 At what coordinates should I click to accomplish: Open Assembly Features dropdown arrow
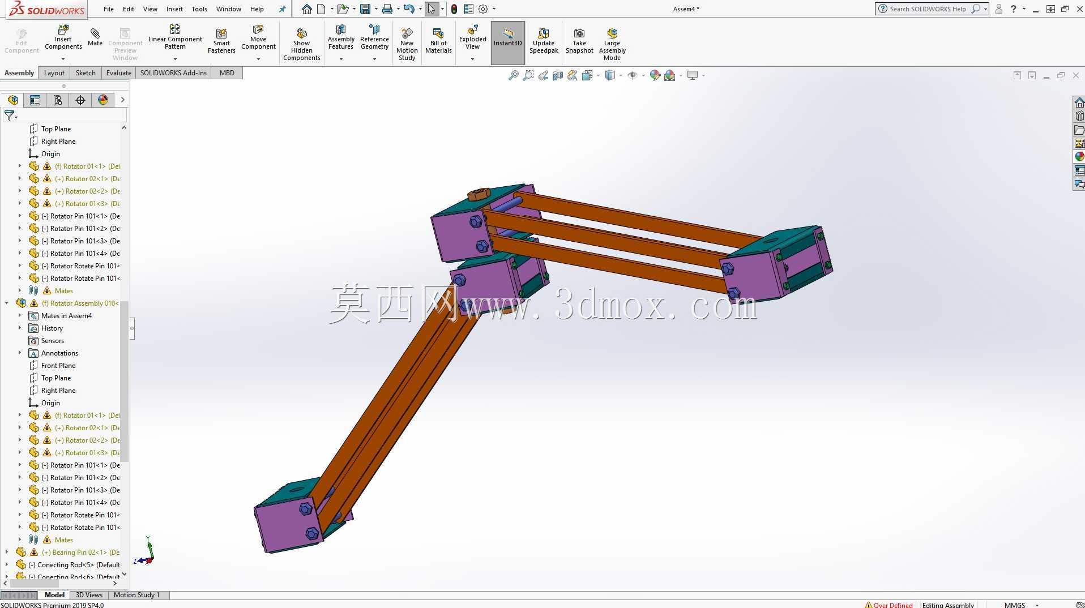click(x=341, y=59)
